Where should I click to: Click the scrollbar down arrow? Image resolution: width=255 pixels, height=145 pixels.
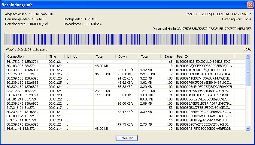pyautogui.click(x=248, y=128)
